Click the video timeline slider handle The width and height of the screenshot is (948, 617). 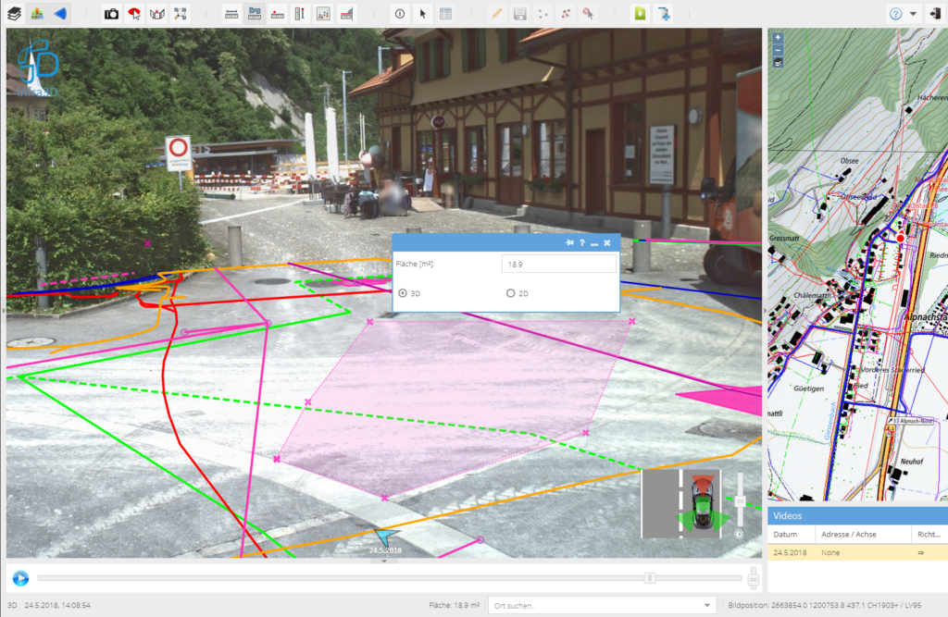pos(650,578)
